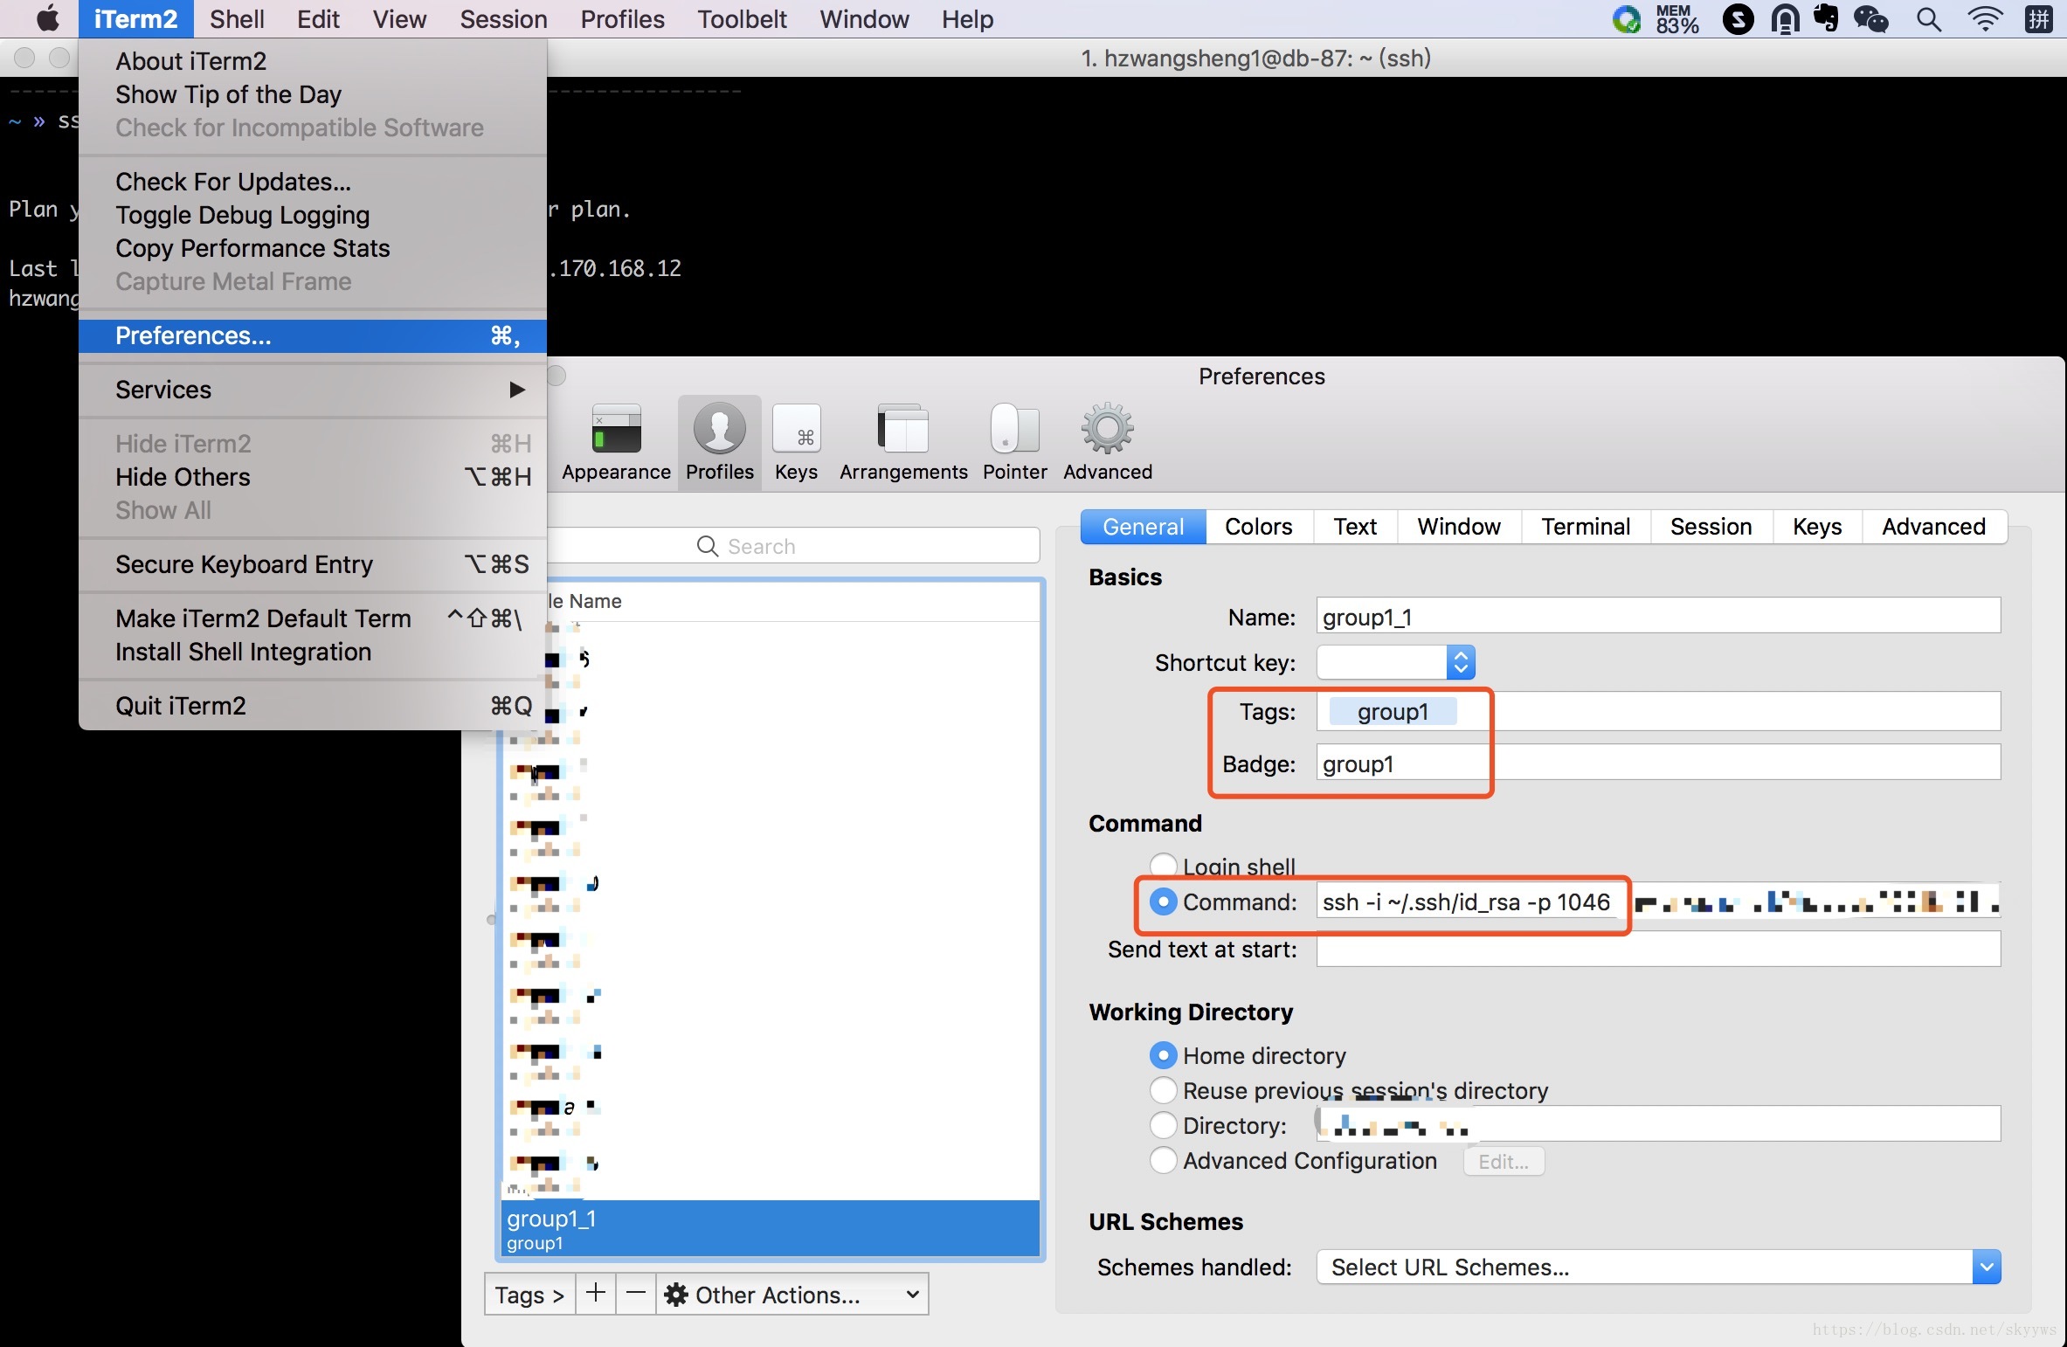Click the WeChat menu bar icon
The width and height of the screenshot is (2067, 1347).
tap(1871, 18)
